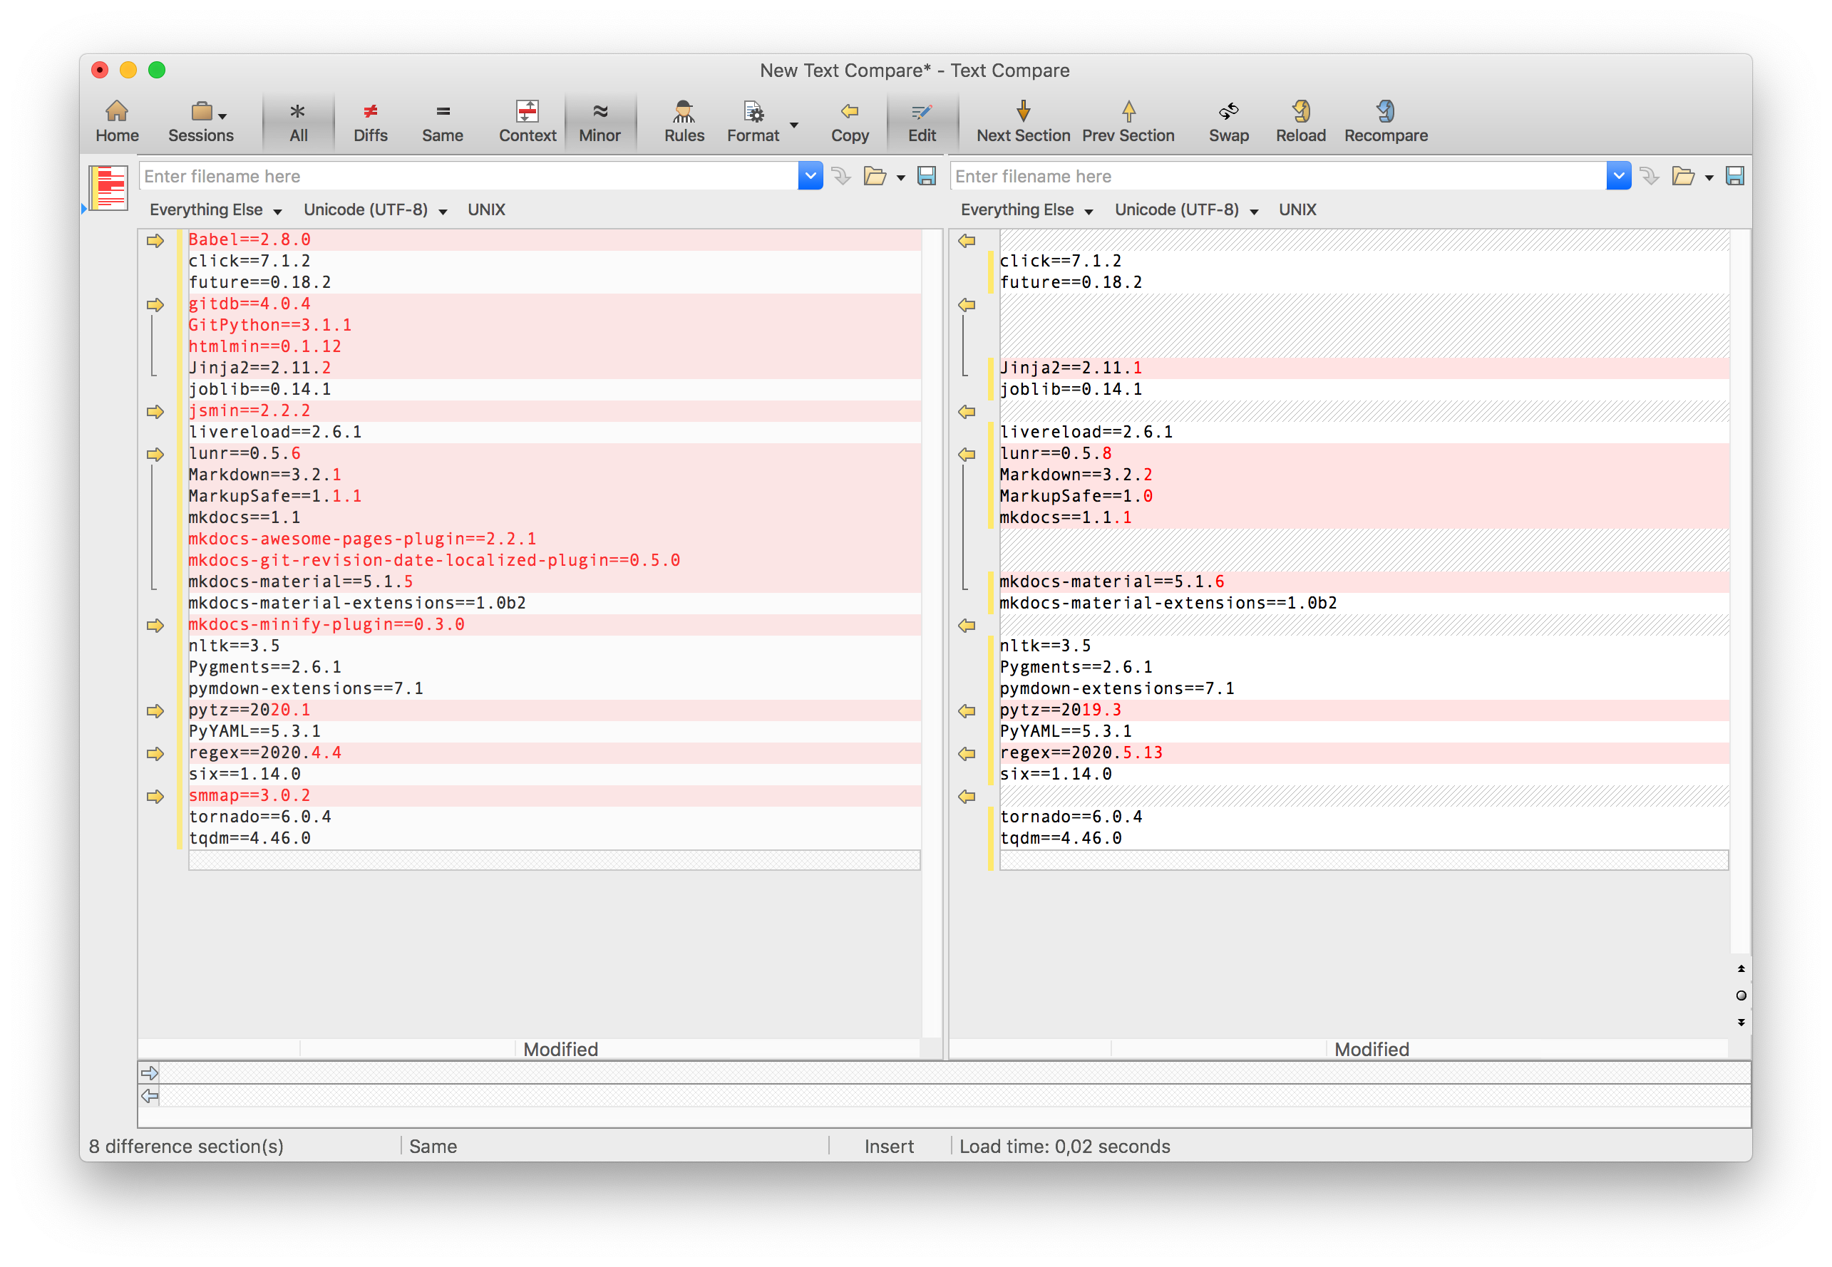
Task: Click the thumbnail overview on the left edge
Action: click(109, 187)
